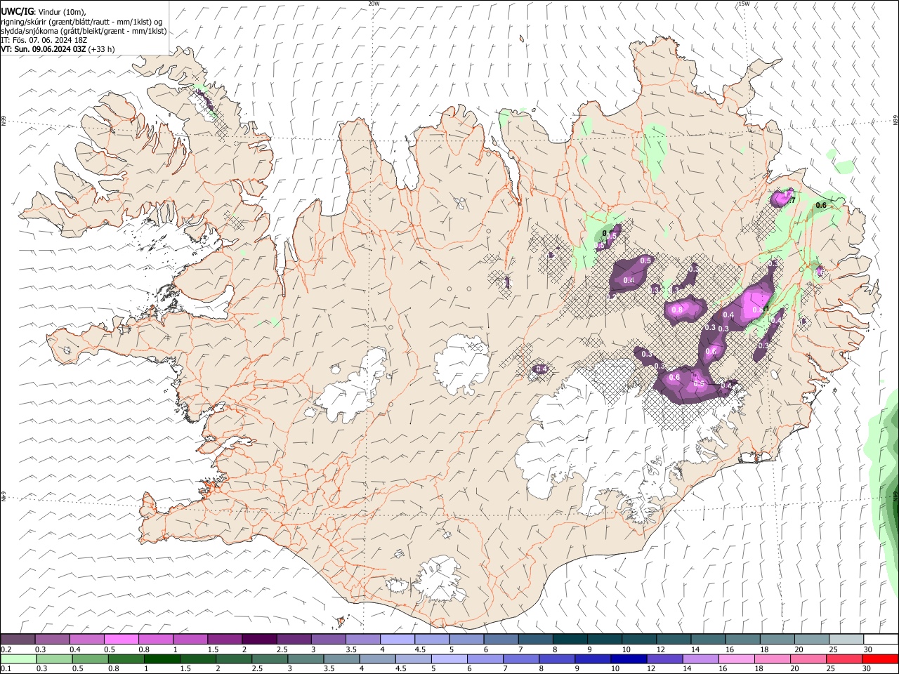Pick the dark purple upper swatch above 2

[259, 639]
